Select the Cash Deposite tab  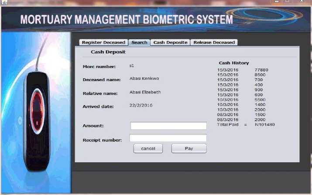tap(170, 42)
